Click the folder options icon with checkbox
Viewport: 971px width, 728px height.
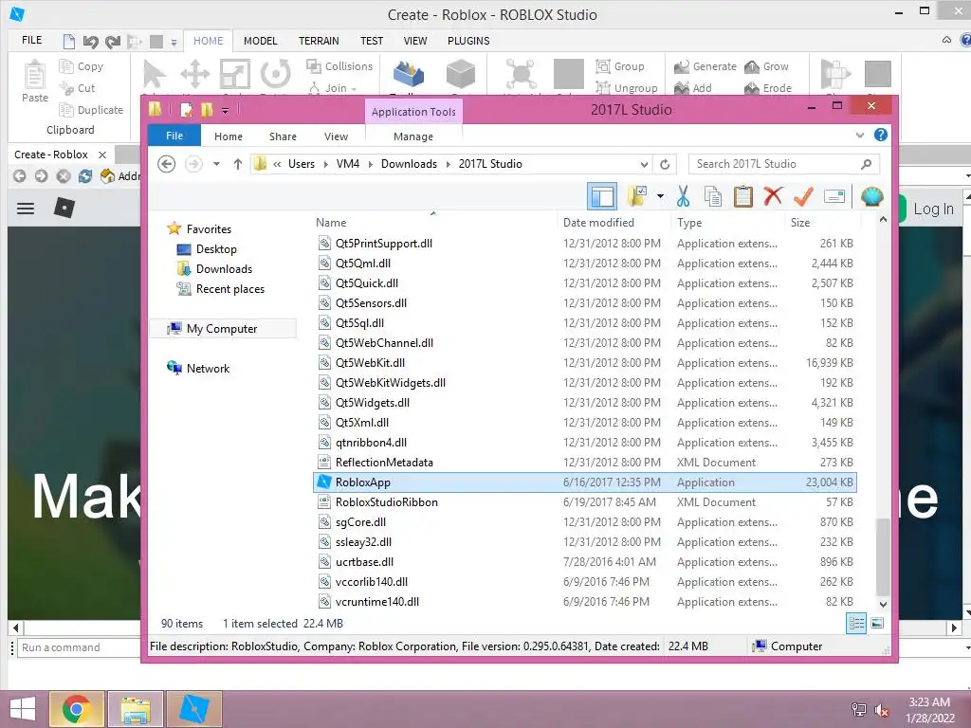pyautogui.click(x=636, y=197)
